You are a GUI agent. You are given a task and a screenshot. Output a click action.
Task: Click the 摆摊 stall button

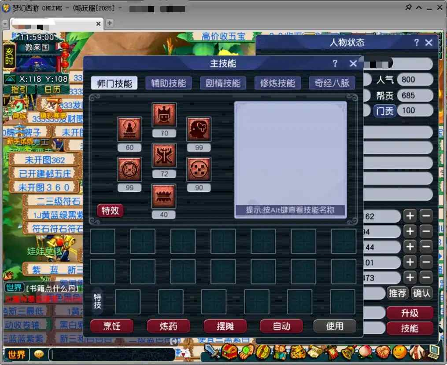point(225,326)
